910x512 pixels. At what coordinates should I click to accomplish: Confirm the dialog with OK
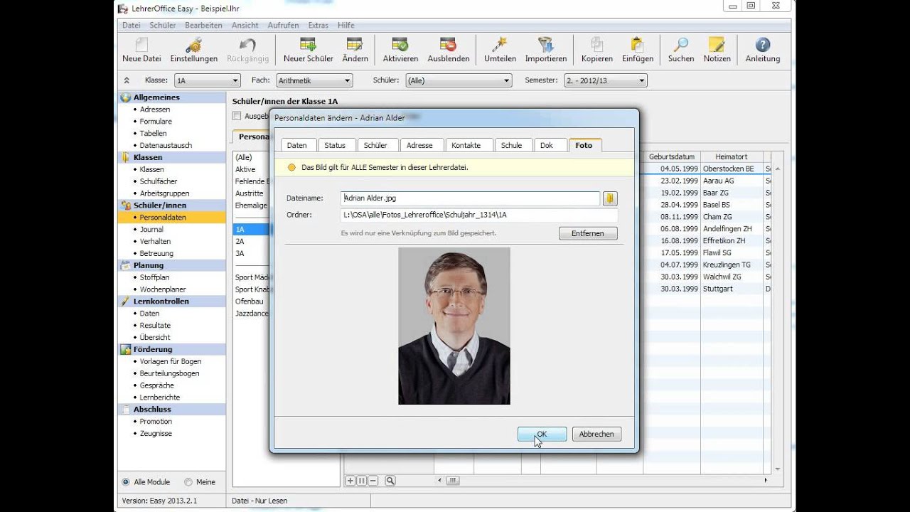[x=542, y=434]
